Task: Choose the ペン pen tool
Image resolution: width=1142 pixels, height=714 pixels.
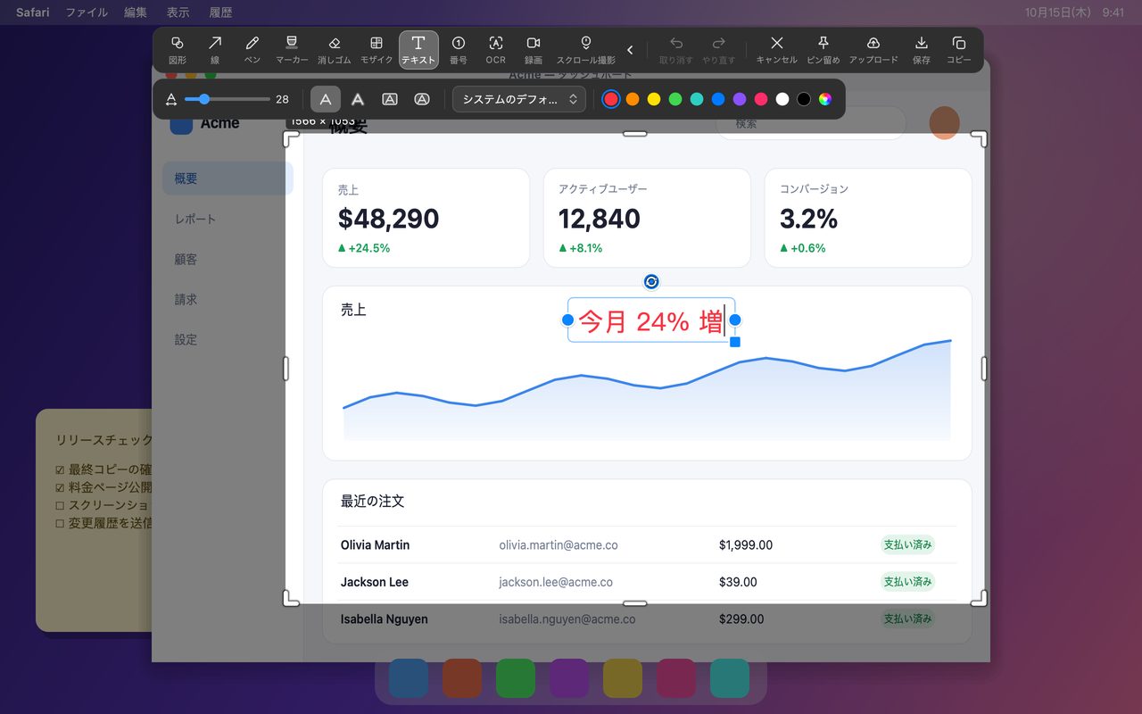Action: (252, 50)
